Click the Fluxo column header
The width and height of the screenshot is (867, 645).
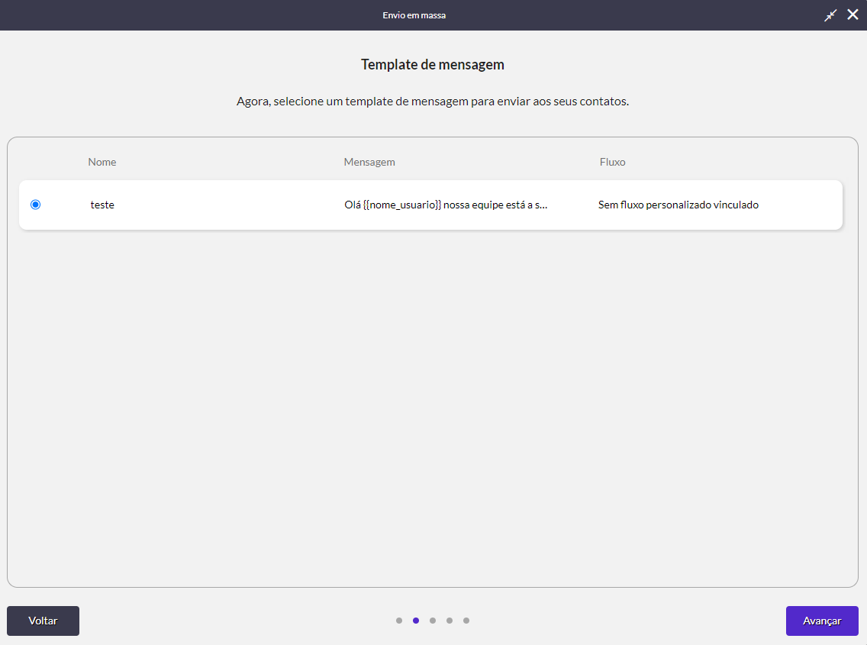pyautogui.click(x=613, y=162)
